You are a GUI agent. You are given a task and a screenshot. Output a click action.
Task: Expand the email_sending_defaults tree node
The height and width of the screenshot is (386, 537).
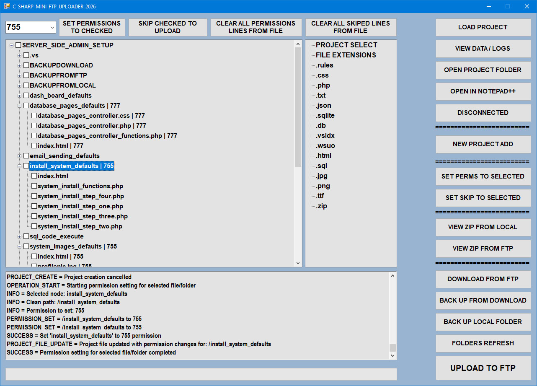tap(19, 156)
